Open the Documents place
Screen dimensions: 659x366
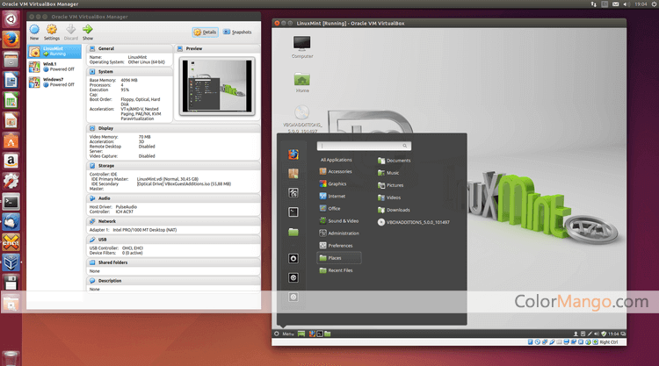click(x=395, y=161)
